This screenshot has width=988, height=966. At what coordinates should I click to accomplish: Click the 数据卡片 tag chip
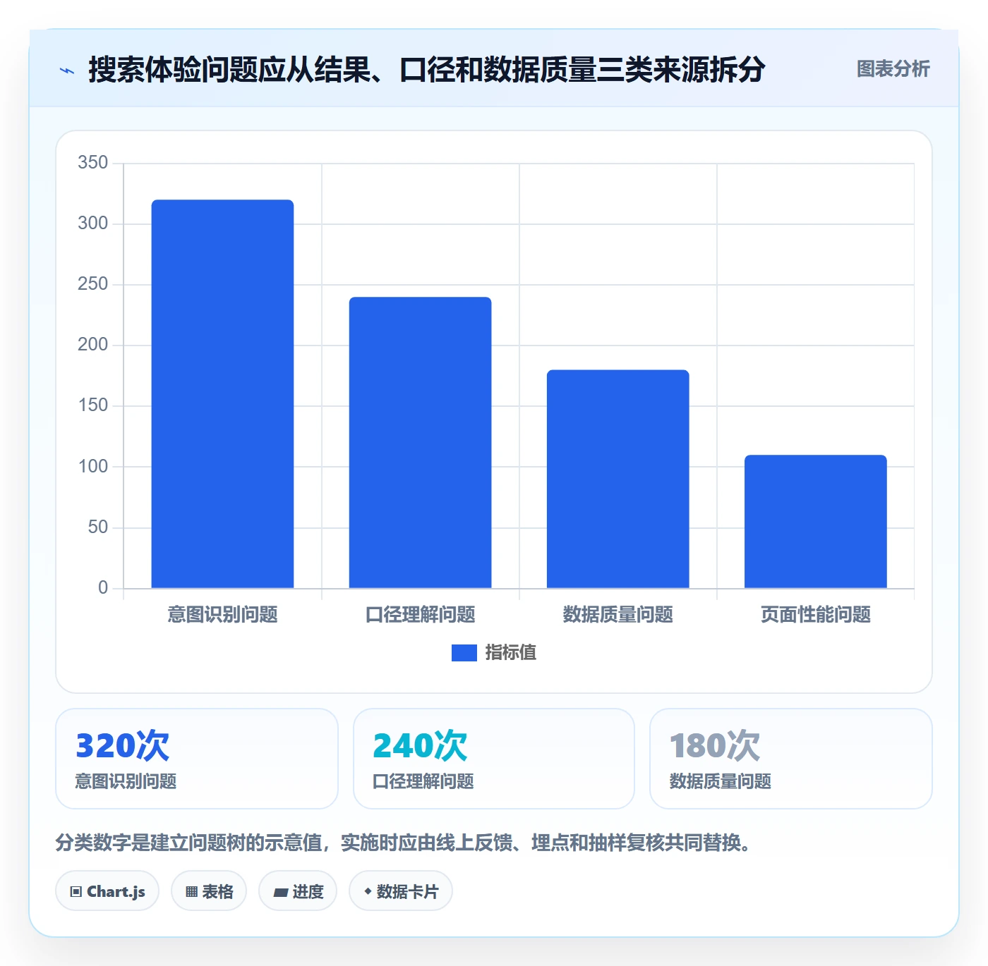coord(401,891)
